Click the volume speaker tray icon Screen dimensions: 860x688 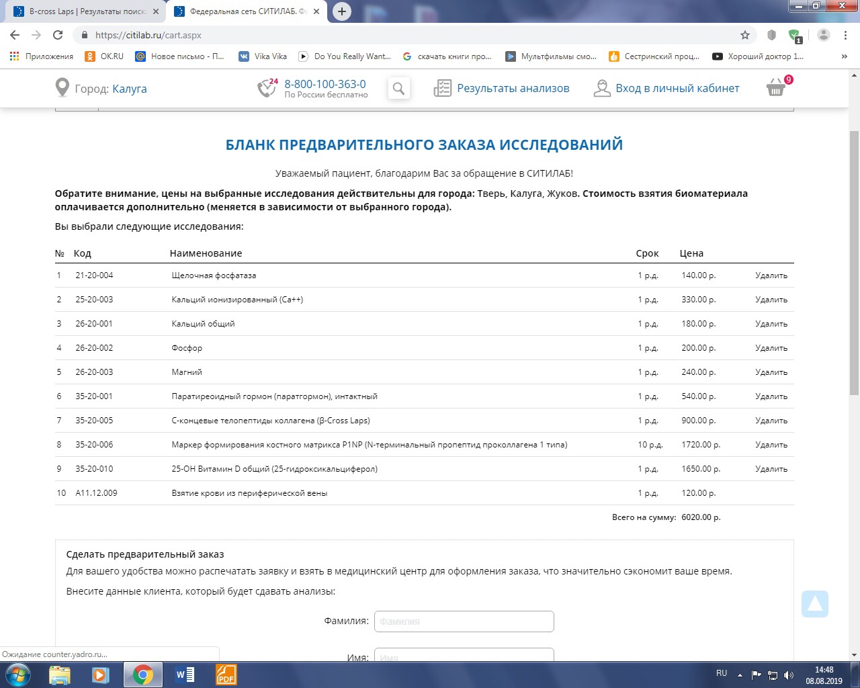click(789, 675)
